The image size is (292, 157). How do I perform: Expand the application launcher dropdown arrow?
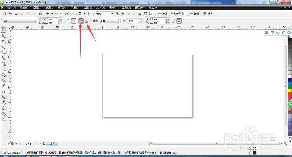(x=84, y=14)
